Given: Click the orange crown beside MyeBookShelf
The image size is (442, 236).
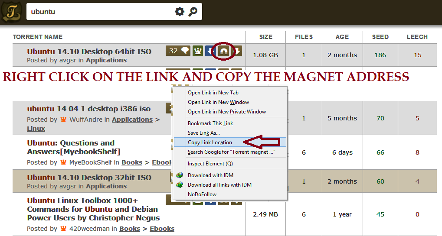Looking at the screenshot, I should pyautogui.click(x=63, y=162).
